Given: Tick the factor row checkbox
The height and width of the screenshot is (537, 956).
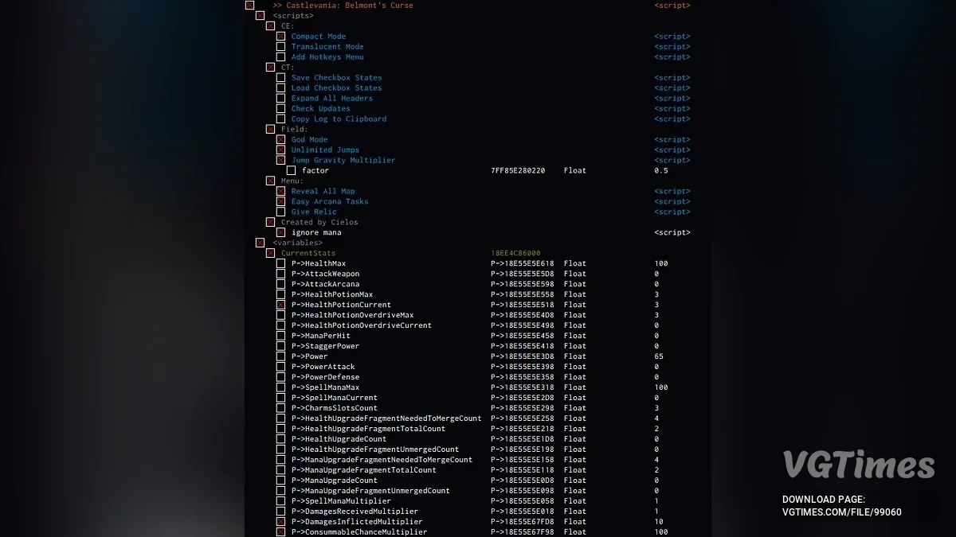Looking at the screenshot, I should (x=291, y=171).
